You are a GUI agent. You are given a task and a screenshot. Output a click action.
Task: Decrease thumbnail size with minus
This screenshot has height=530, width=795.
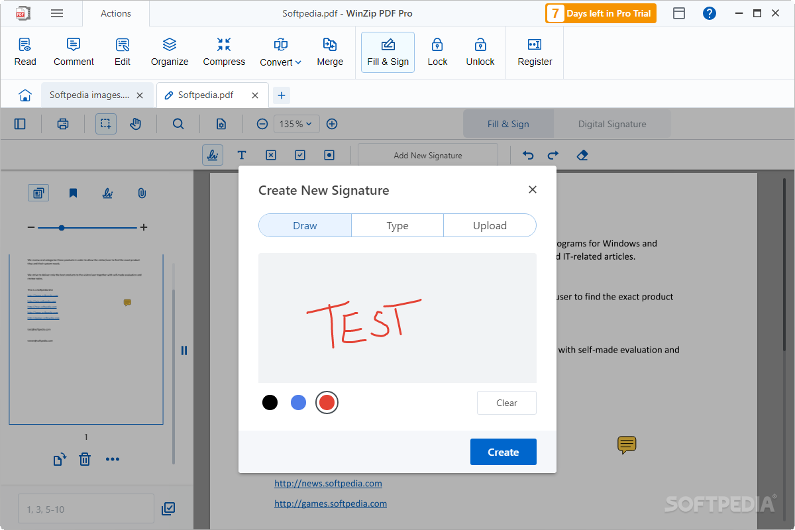(x=31, y=228)
